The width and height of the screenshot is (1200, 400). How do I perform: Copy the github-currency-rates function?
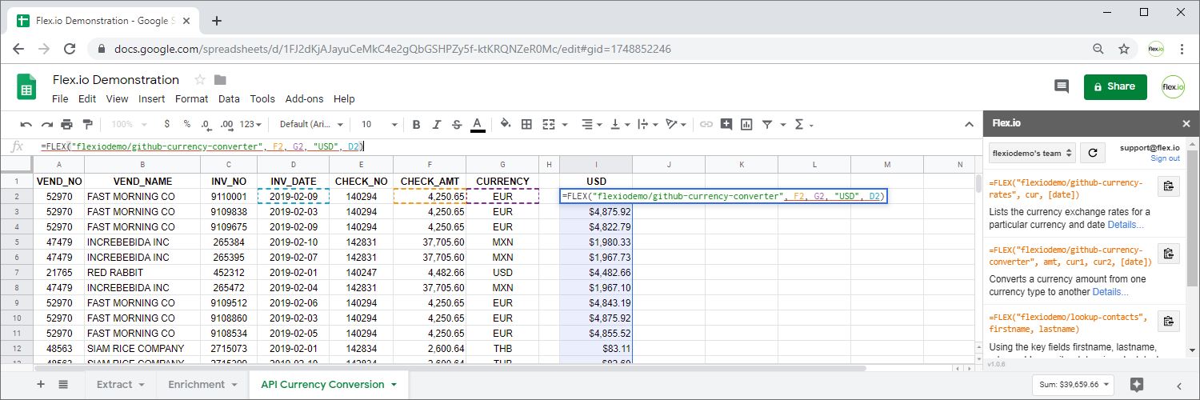click(1169, 186)
